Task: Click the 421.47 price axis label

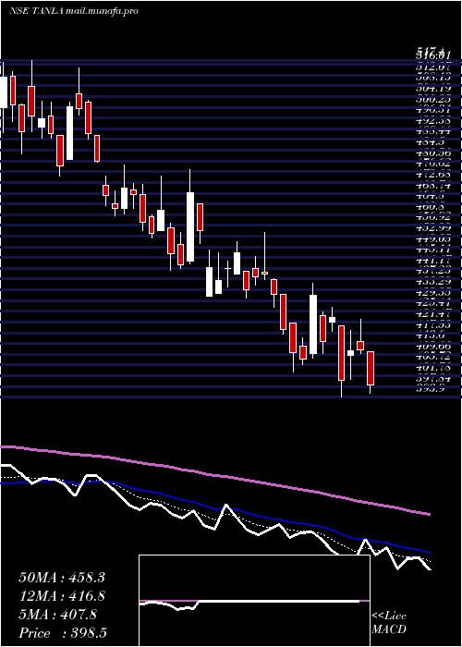Action: click(433, 315)
